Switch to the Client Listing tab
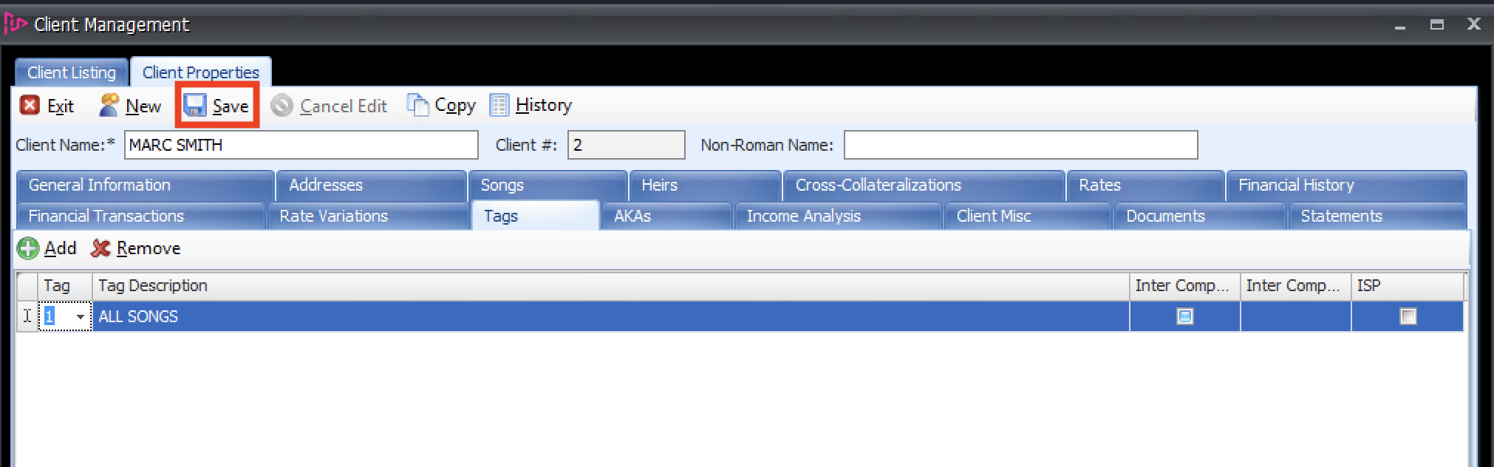This screenshot has height=467, width=1494. point(72,72)
